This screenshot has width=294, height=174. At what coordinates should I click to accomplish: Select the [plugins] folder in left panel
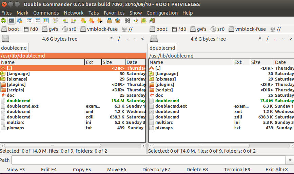click(x=17, y=84)
